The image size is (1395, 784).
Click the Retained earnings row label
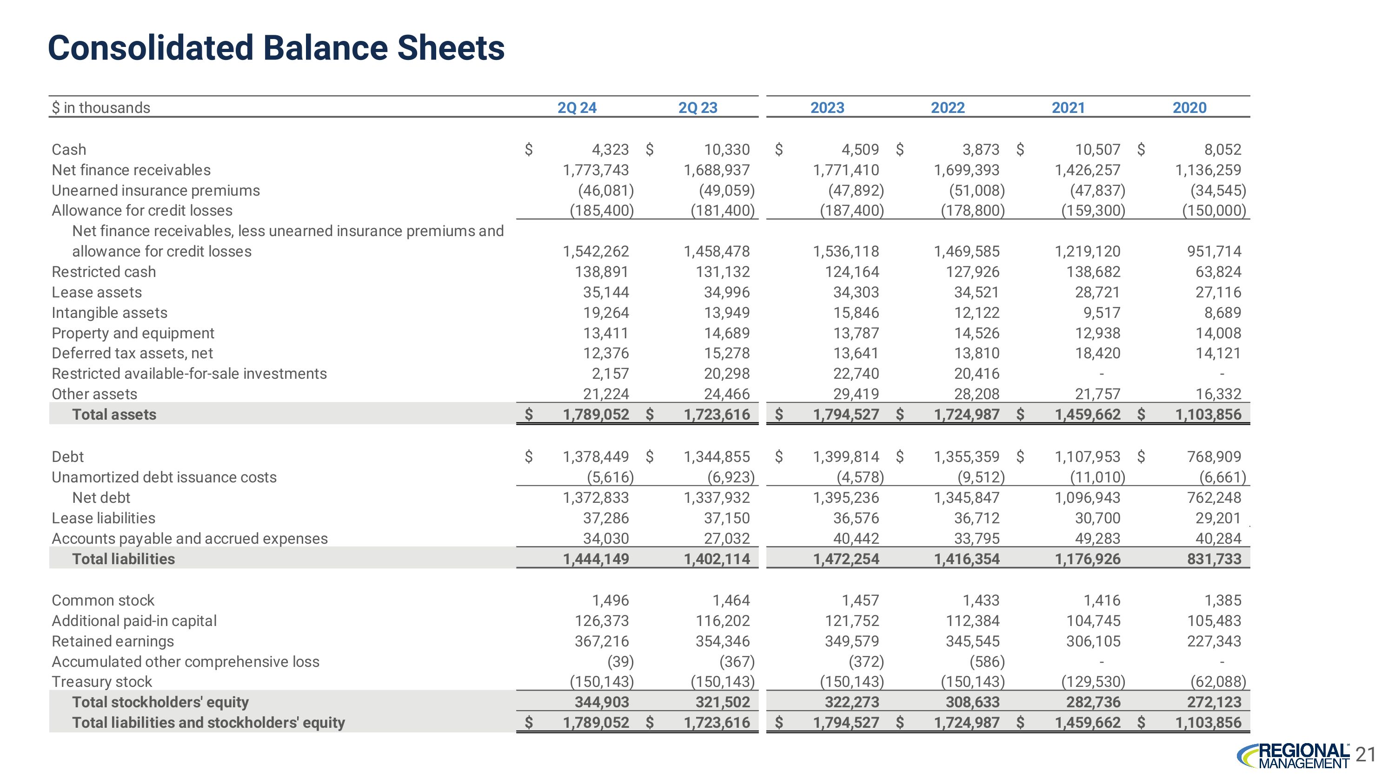coord(113,641)
